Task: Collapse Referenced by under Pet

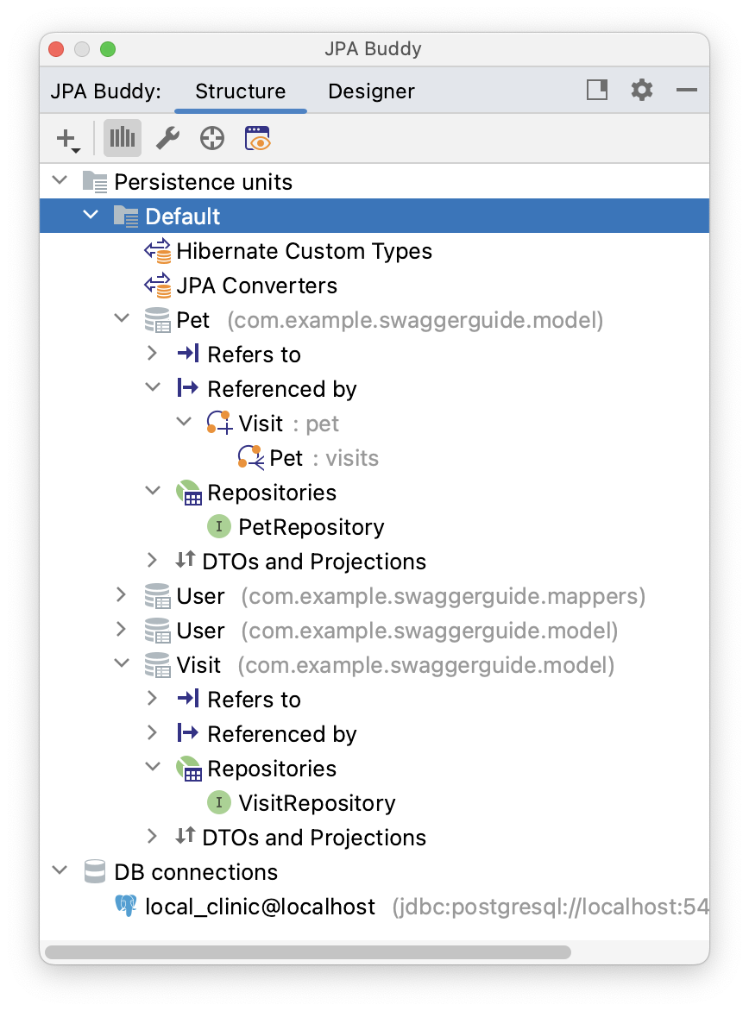Action: 152,386
